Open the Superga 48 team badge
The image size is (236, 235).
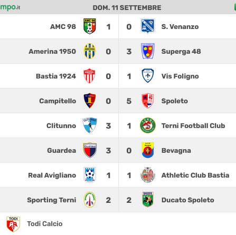tap(148, 51)
